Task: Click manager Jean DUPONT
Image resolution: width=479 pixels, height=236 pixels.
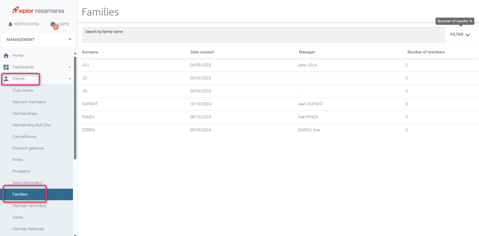Action: [310, 104]
